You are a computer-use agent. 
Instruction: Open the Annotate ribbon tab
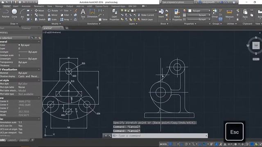click(x=26, y=6)
